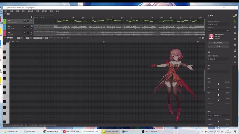The height and width of the screenshot is (134, 239).
Task: Open the settings gear side panel
Action: [x=235, y=62]
